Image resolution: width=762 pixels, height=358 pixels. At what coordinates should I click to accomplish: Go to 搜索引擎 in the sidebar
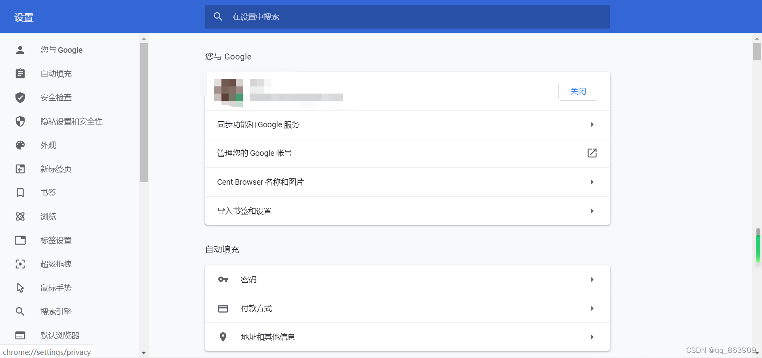56,312
